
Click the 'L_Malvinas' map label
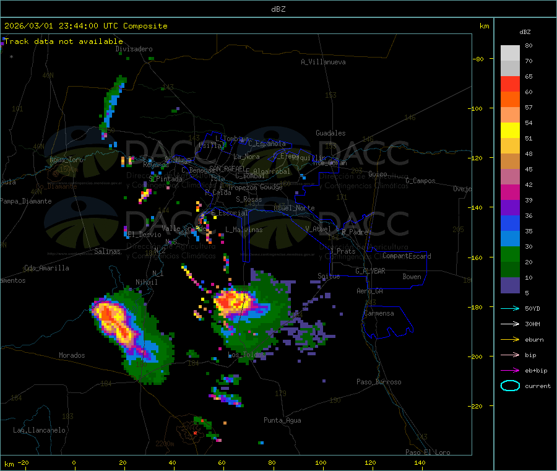244,230
